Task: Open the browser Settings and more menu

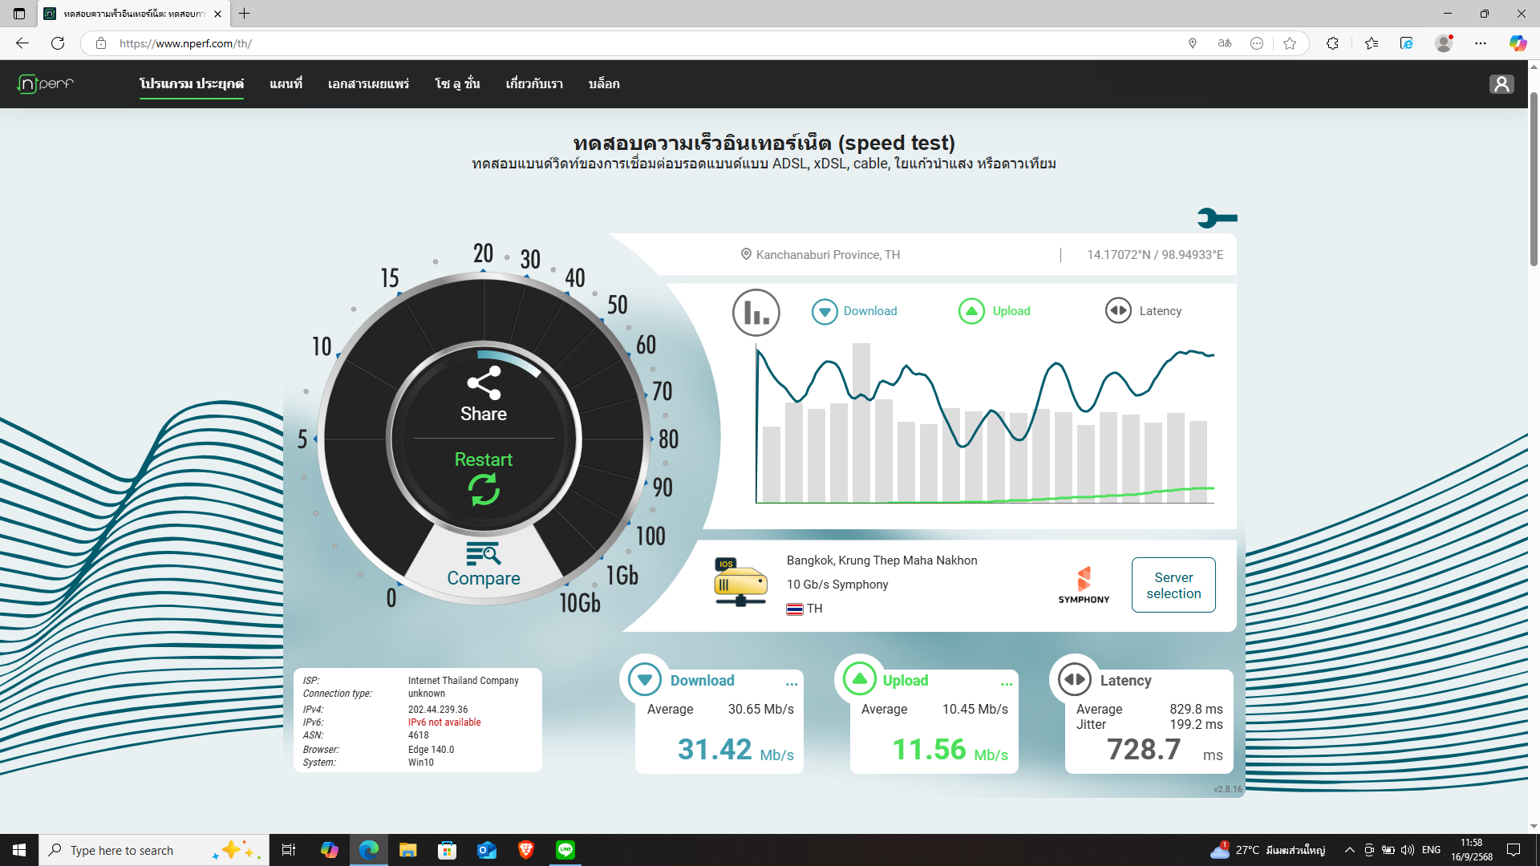Action: [x=1481, y=43]
